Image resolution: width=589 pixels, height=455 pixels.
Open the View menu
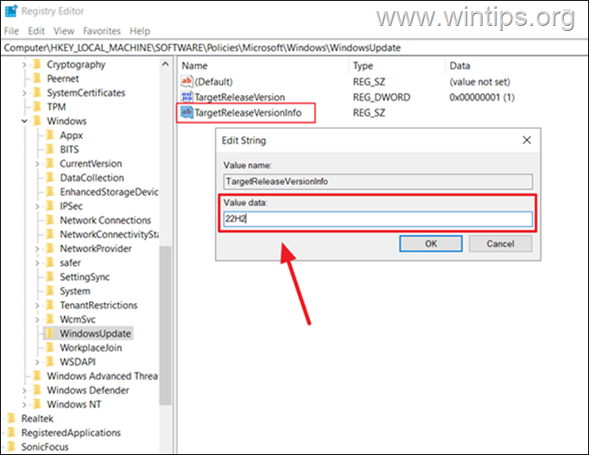tap(64, 31)
